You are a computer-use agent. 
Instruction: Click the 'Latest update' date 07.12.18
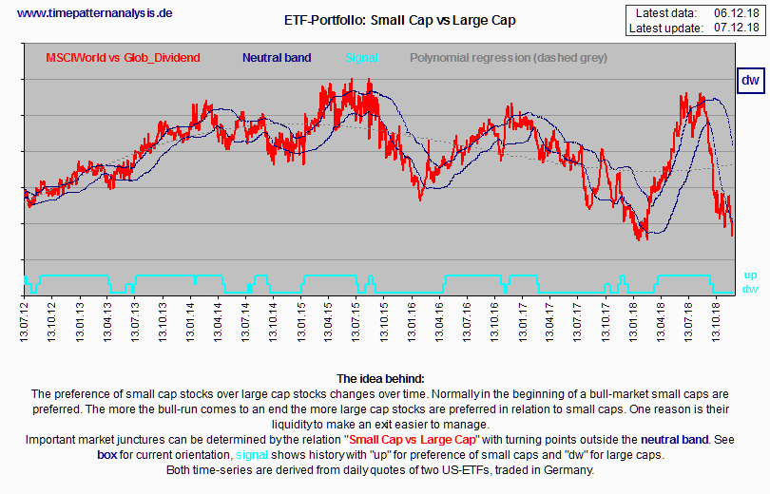click(x=734, y=28)
